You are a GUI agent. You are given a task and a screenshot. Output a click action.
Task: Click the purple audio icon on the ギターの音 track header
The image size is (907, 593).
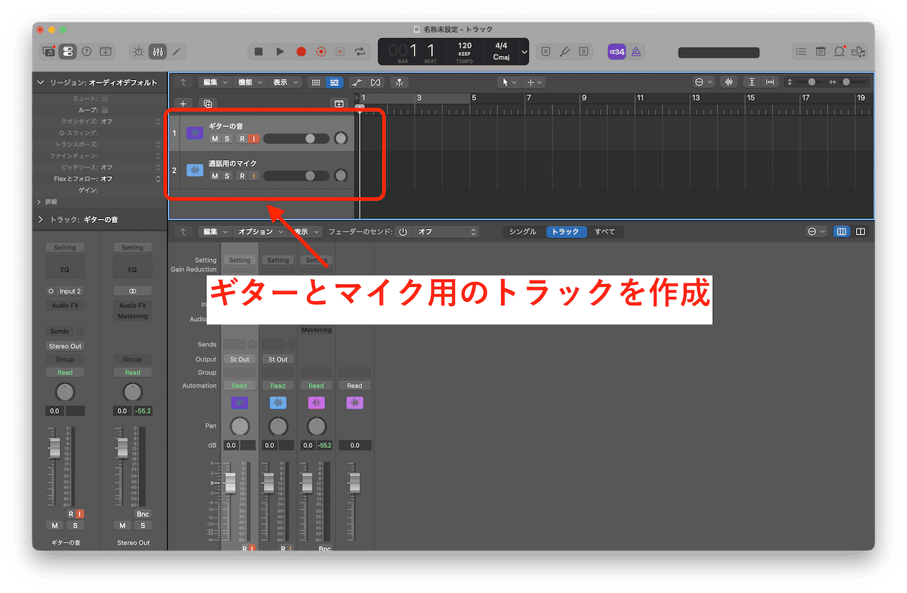pos(195,132)
